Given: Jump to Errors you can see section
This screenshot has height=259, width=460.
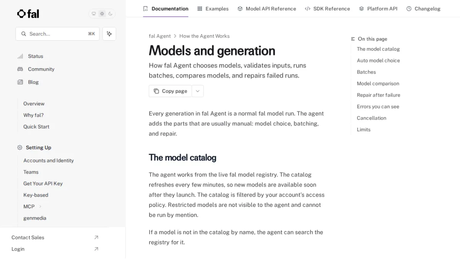Looking at the screenshot, I should 378,107.
